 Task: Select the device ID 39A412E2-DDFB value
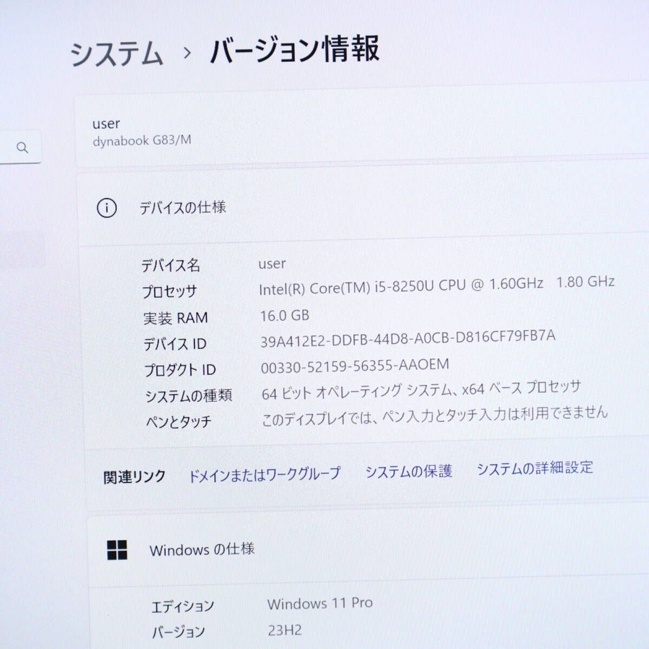point(408,339)
